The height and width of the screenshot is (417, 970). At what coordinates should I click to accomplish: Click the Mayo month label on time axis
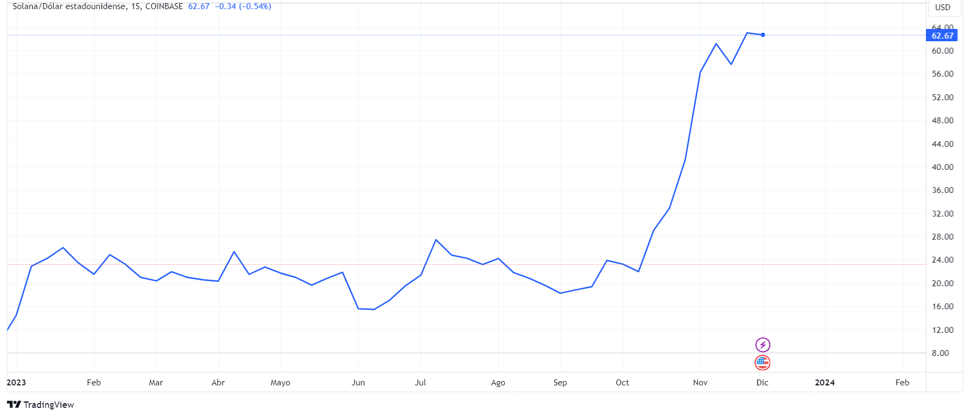tap(280, 382)
